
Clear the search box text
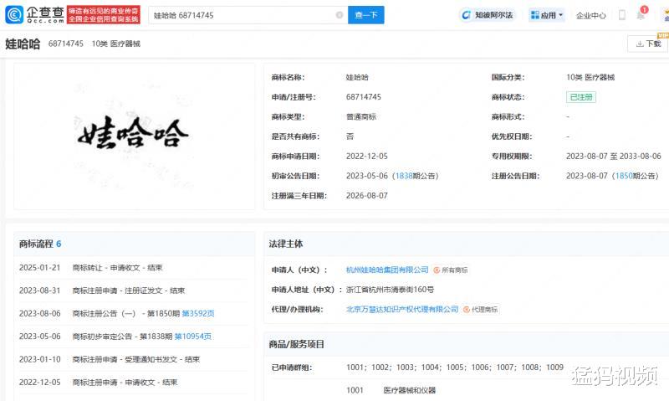click(340, 15)
